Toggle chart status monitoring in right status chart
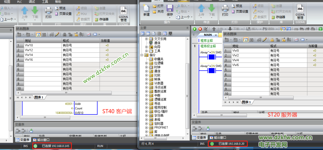Screen dimensions: 323x150 tap(246, 40)
